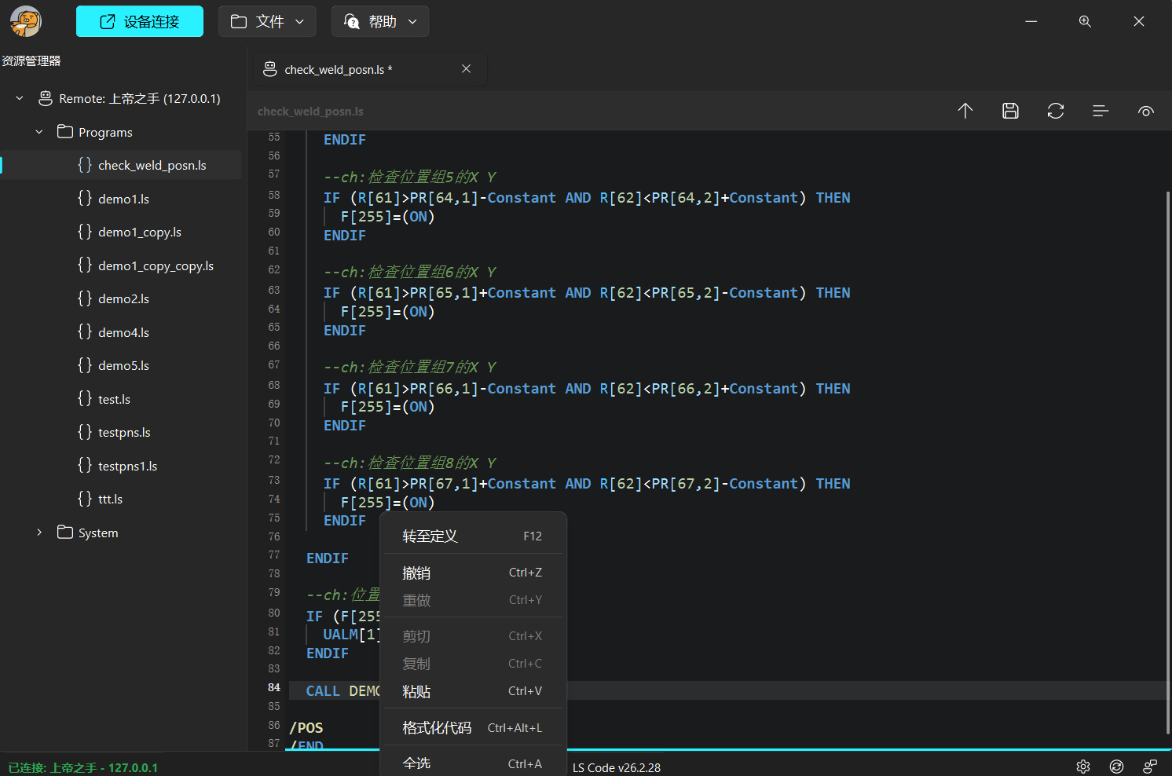Click the format lines icon in editor toolbar
1172x776 pixels.
tap(1101, 111)
